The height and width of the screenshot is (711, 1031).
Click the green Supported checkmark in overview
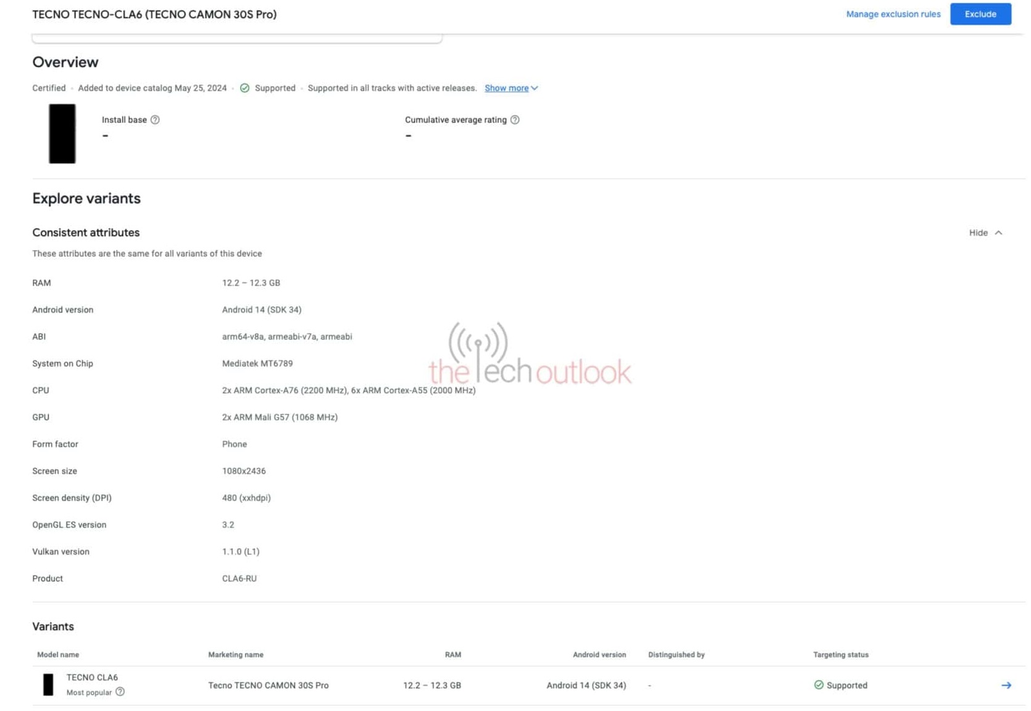244,88
